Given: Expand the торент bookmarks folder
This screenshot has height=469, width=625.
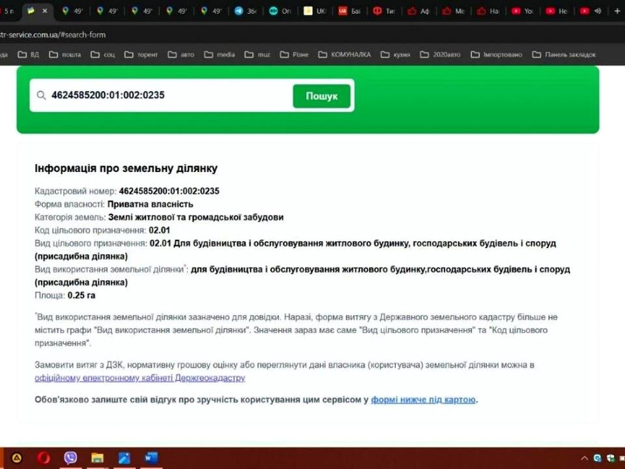Looking at the screenshot, I should pyautogui.click(x=141, y=55).
